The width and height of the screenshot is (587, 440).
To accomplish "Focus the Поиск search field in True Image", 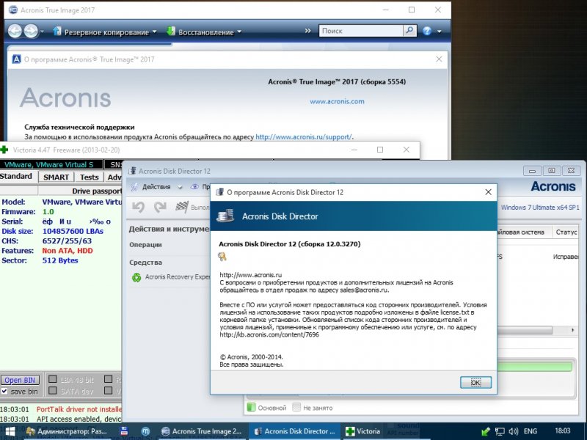I will pos(361,31).
